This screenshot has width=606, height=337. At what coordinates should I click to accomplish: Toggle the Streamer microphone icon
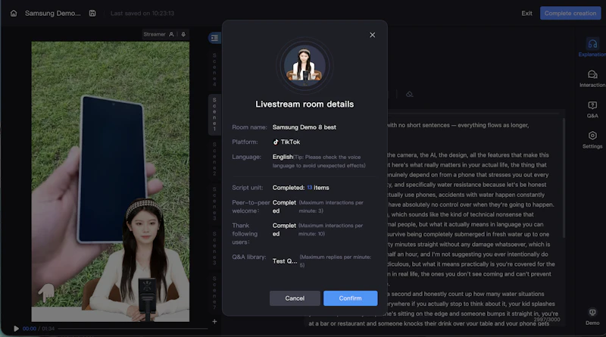pyautogui.click(x=183, y=34)
